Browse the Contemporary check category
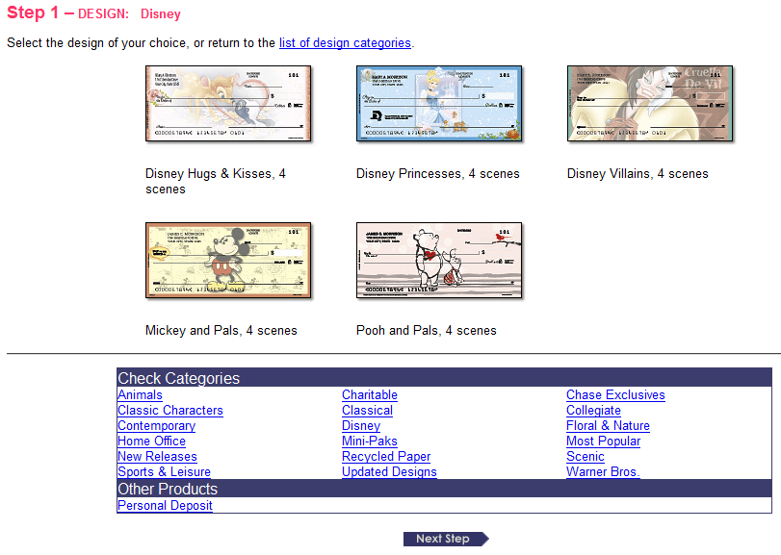 (156, 426)
